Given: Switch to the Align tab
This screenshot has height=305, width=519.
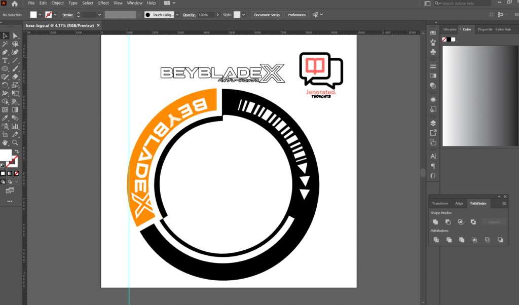Looking at the screenshot, I should point(459,204).
